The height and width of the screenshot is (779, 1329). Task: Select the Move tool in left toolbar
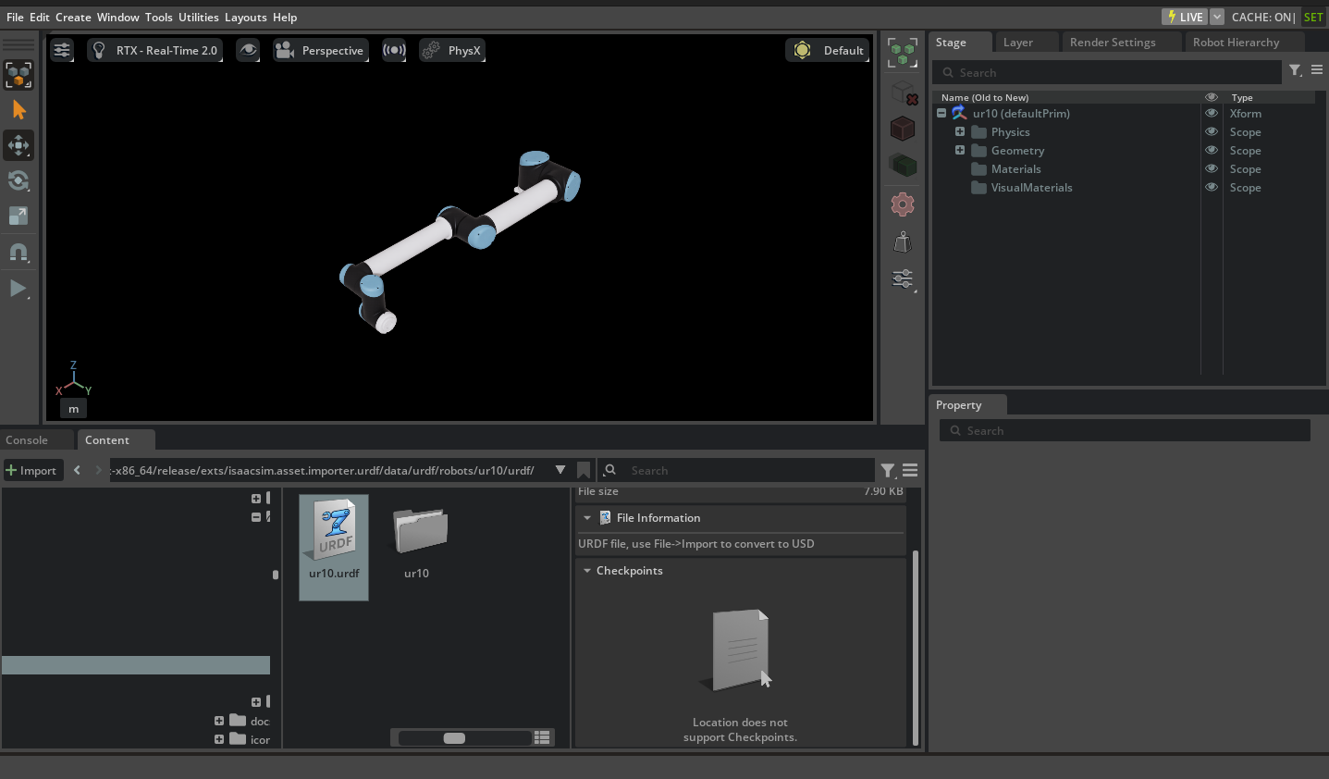pyautogui.click(x=18, y=145)
